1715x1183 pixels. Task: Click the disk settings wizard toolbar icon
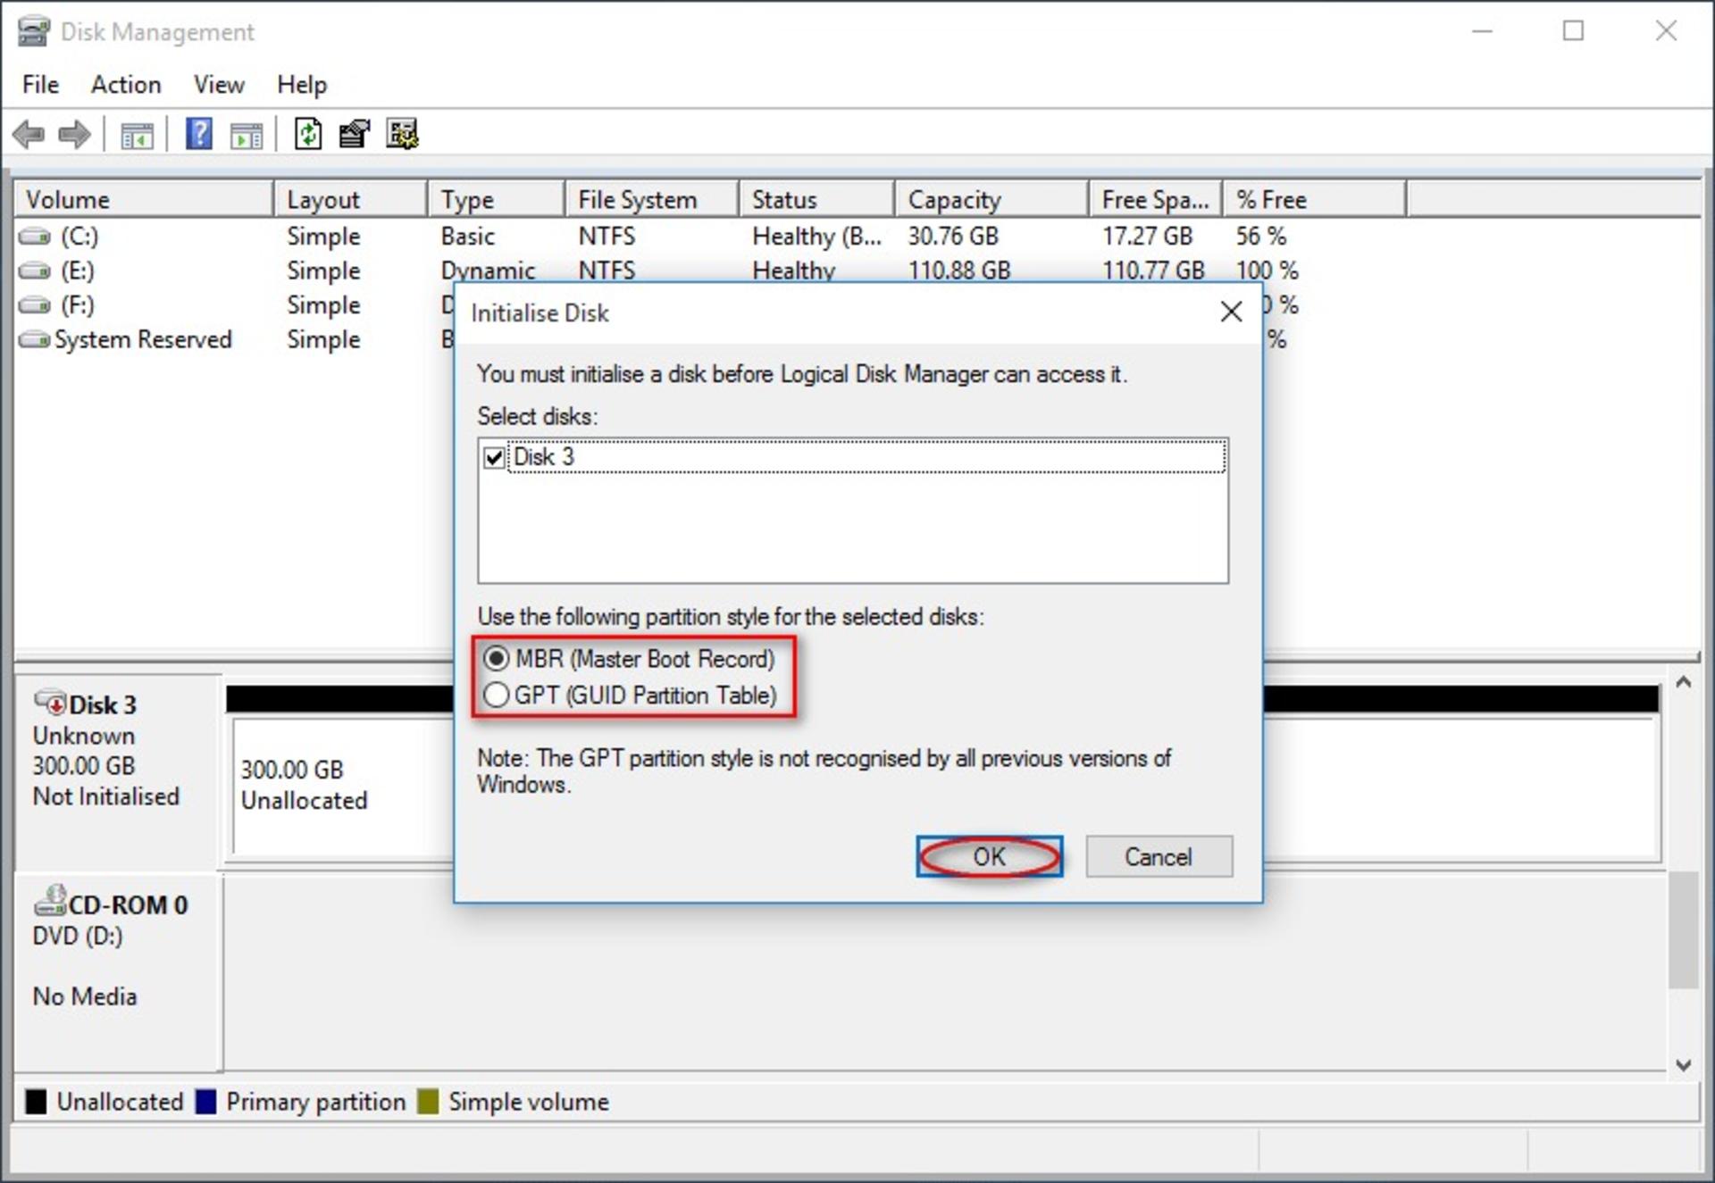click(x=402, y=134)
